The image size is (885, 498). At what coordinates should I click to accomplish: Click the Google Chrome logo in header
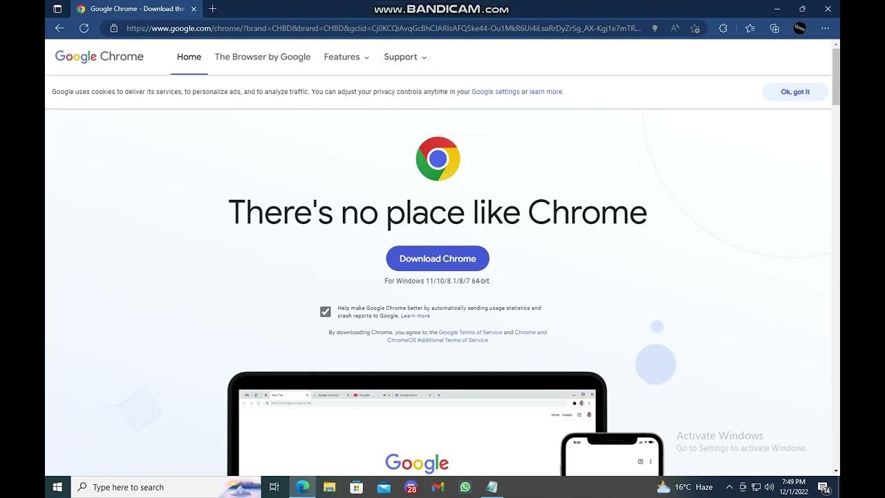[x=100, y=57]
